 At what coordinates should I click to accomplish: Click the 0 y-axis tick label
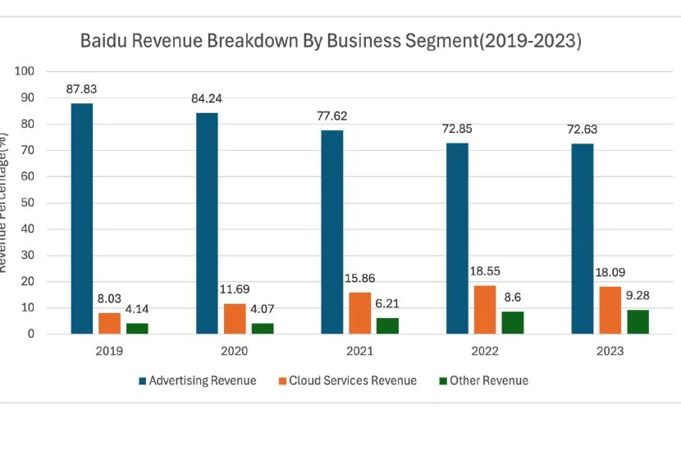[31, 334]
